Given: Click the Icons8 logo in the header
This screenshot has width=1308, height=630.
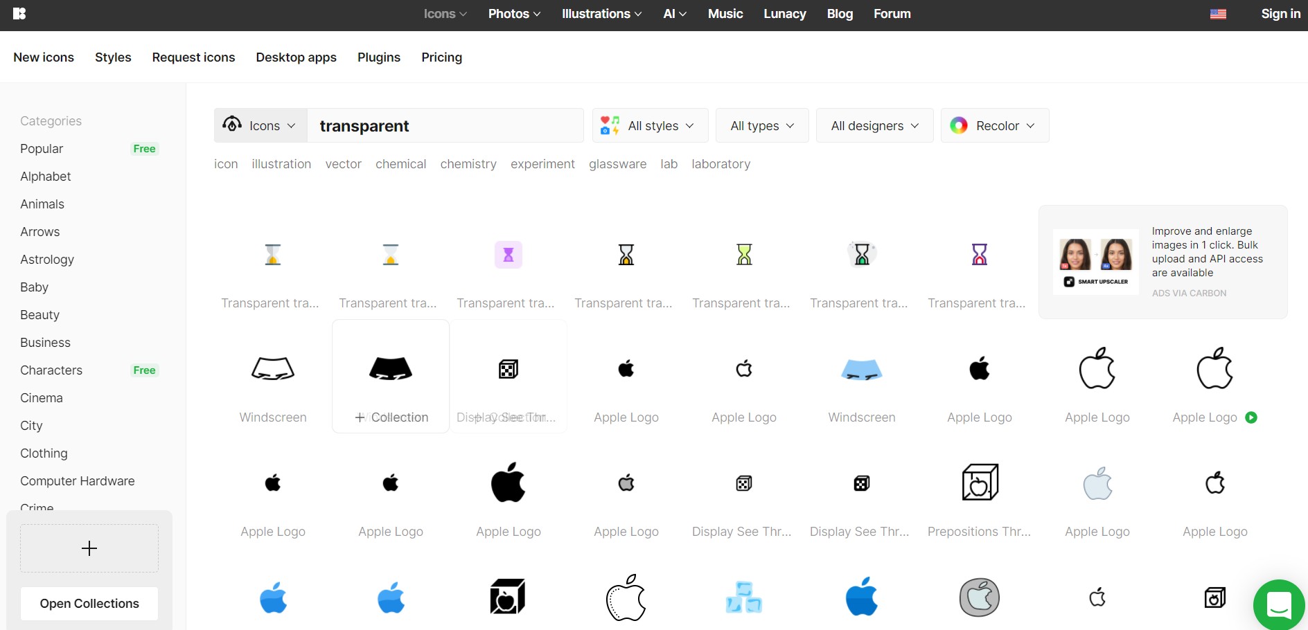Looking at the screenshot, I should point(19,14).
